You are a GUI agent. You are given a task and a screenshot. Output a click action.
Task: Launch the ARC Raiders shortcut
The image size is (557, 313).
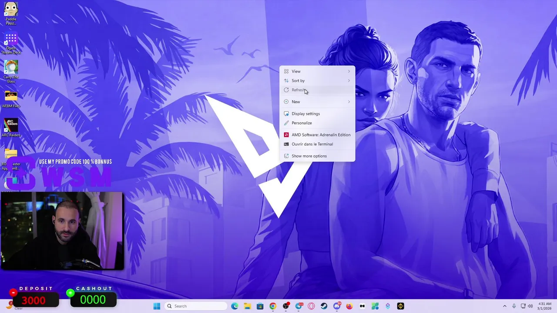tap(11, 128)
